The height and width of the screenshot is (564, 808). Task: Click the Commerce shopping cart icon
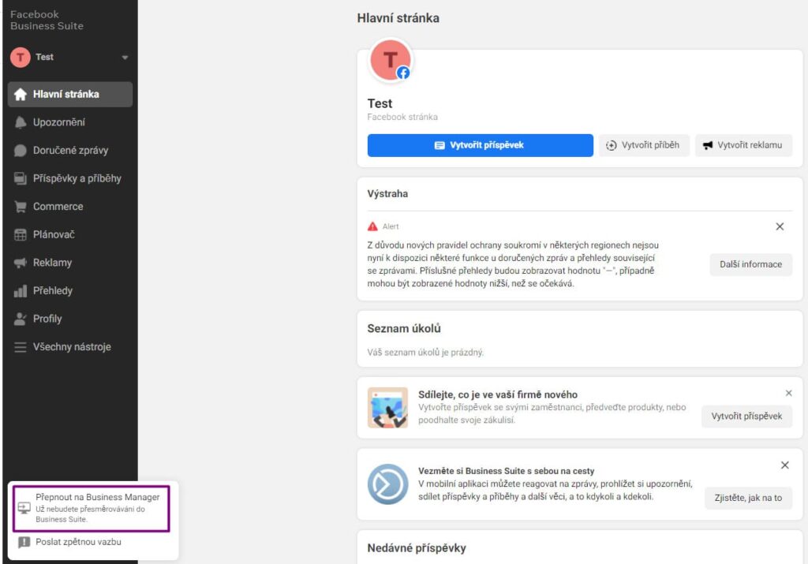tap(21, 207)
